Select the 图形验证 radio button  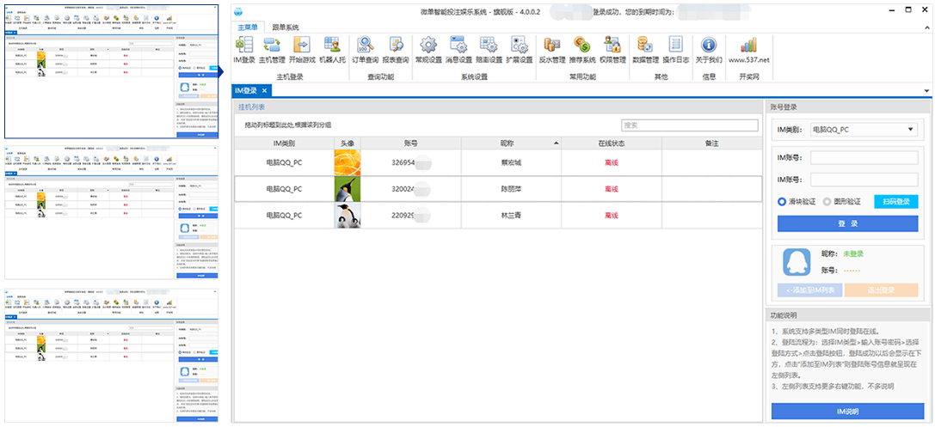828,202
